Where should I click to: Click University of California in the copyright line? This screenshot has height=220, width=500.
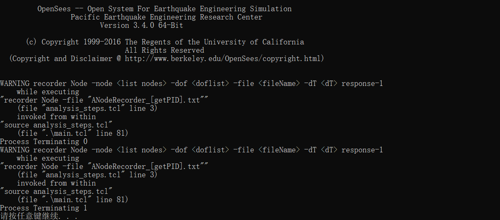(x=254, y=42)
